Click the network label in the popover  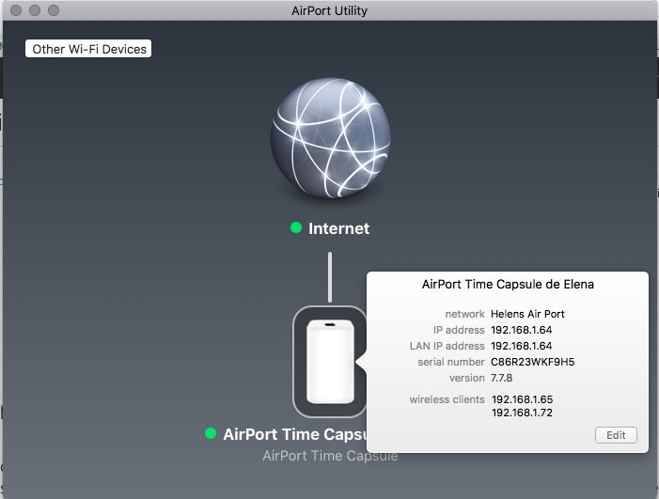click(x=464, y=314)
